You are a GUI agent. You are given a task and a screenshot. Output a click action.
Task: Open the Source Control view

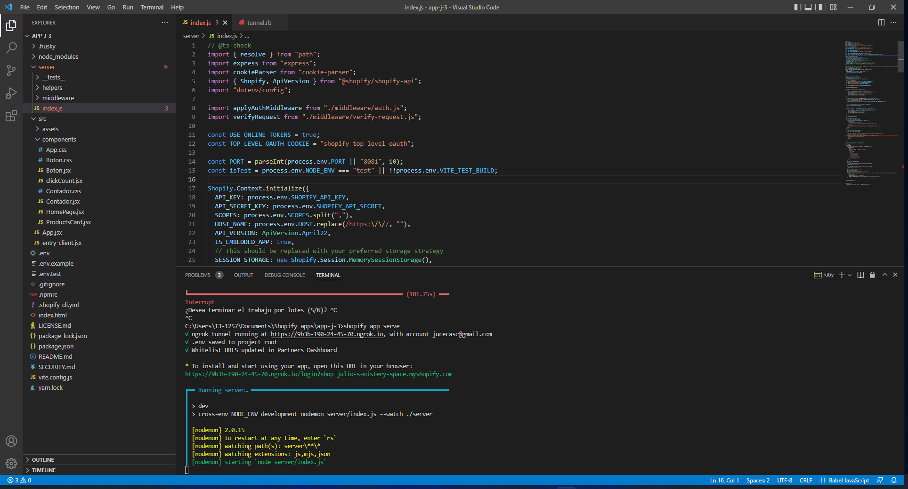(11, 71)
